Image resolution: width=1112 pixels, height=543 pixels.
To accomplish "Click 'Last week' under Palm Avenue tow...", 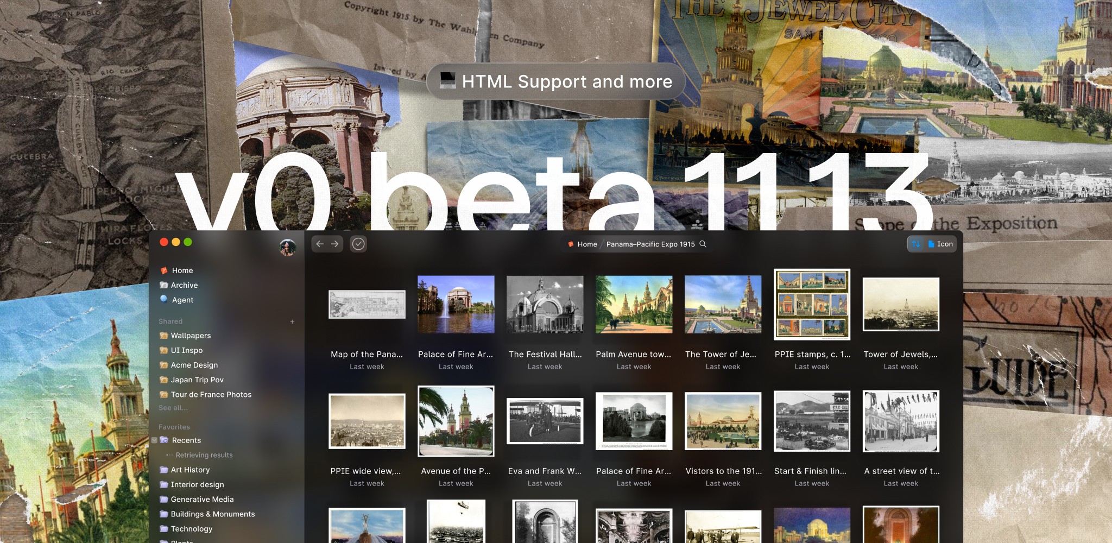I will pyautogui.click(x=634, y=367).
